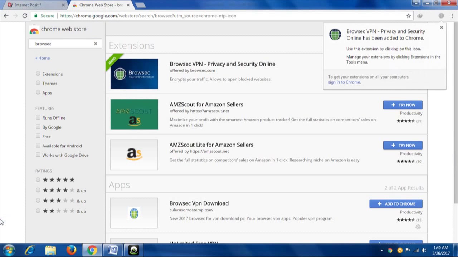Click Productivity category under AMZScout Lite
This screenshot has height=257, width=458.
[411, 153]
